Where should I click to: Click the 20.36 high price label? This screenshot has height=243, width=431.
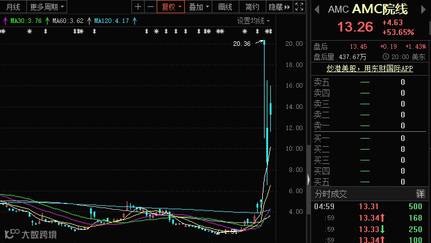242,44
